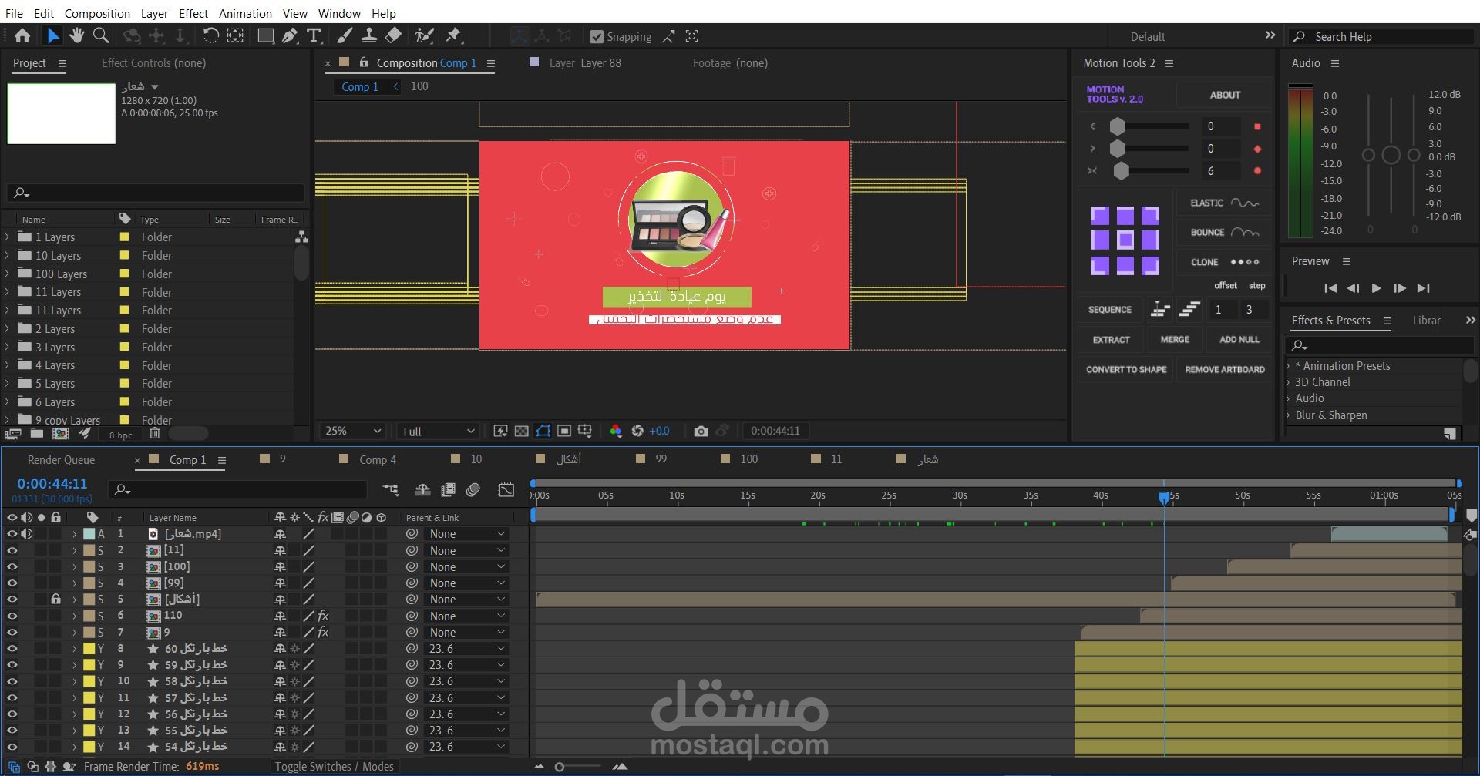The image size is (1480, 776).
Task: Hide layer 3 [100] with its eye icon
Action: point(12,566)
